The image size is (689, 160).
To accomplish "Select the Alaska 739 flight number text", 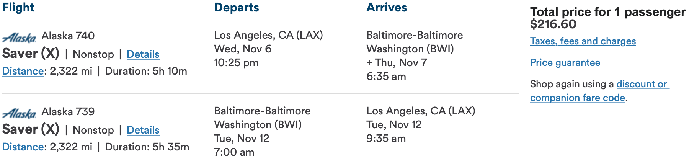I will [68, 112].
